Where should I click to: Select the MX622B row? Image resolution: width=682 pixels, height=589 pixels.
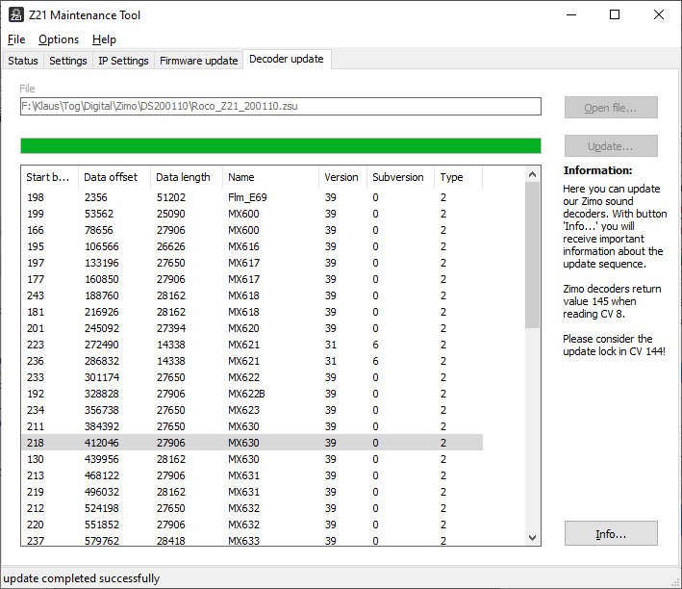(252, 394)
